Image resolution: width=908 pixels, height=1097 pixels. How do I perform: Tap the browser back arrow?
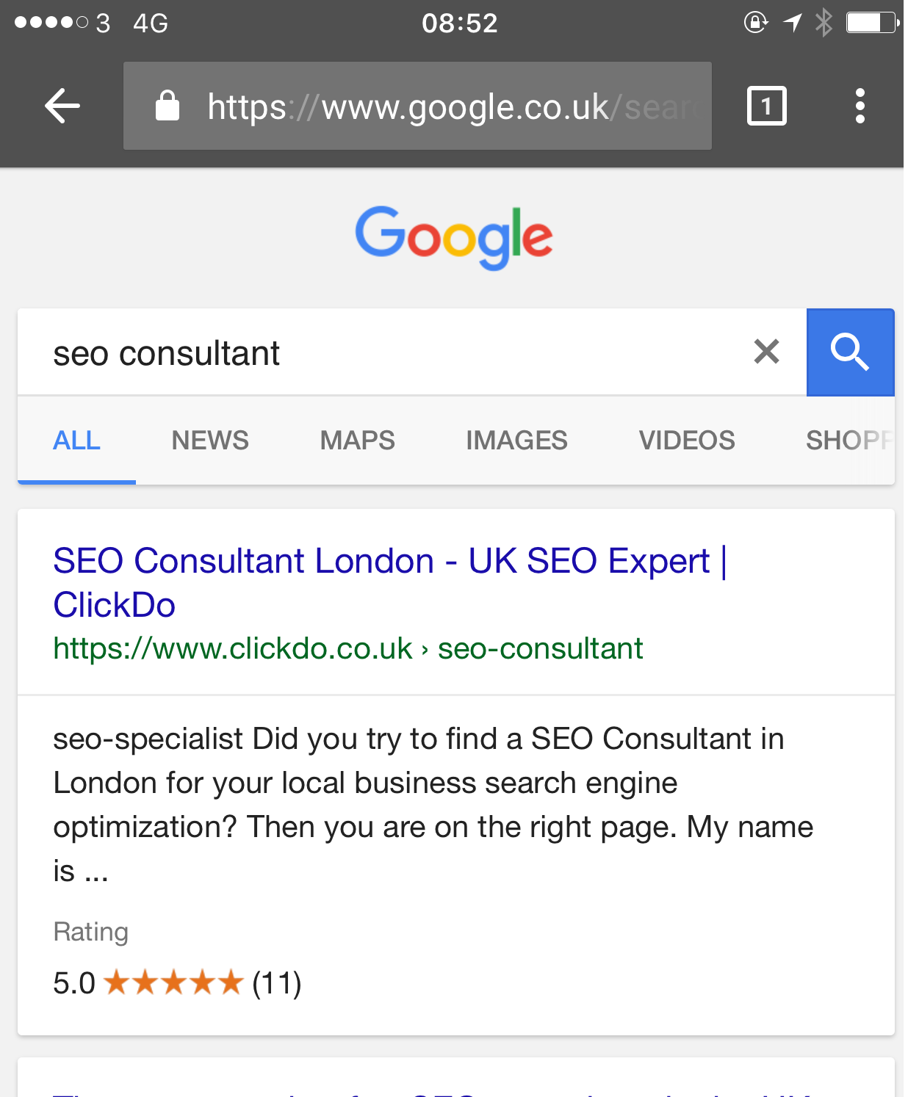62,106
